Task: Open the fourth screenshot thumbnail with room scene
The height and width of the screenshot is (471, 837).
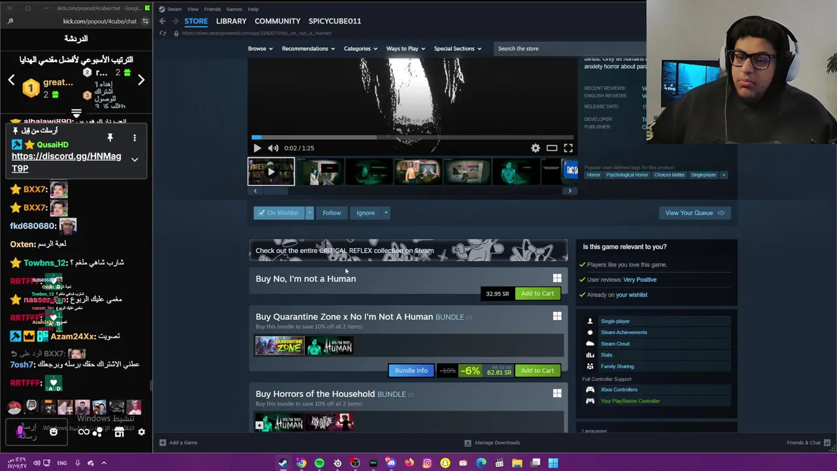Action: pyautogui.click(x=418, y=172)
